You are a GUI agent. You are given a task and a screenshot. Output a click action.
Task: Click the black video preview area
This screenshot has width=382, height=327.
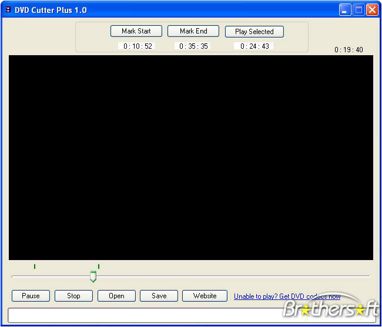[x=191, y=157]
